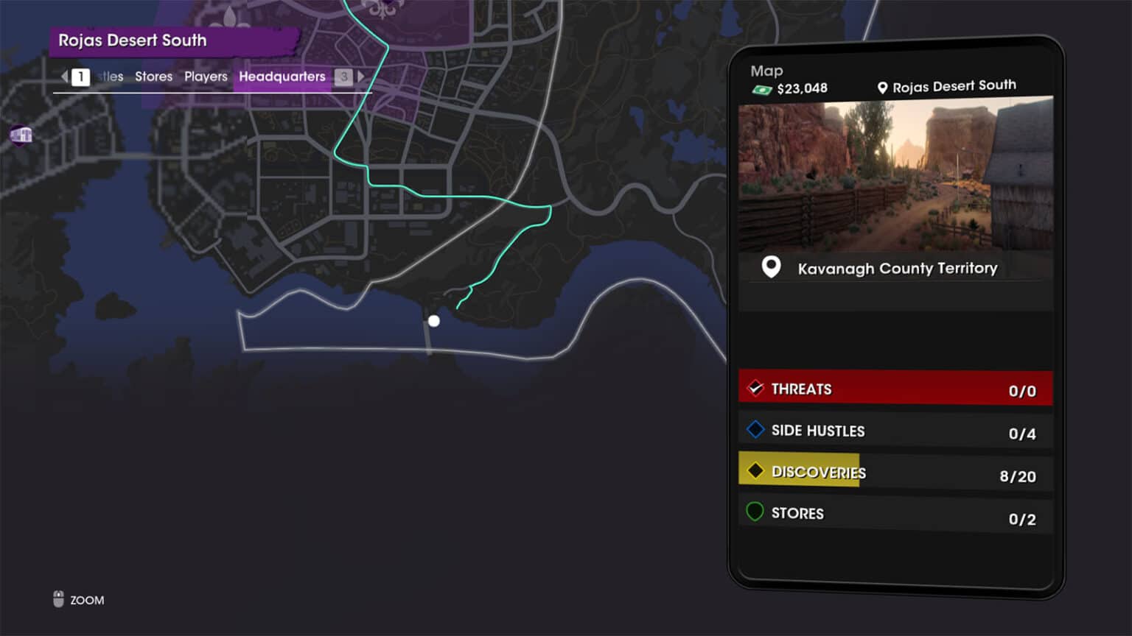1132x636 pixels.
Task: Switch to the Players filter tab
Action: 206,77
